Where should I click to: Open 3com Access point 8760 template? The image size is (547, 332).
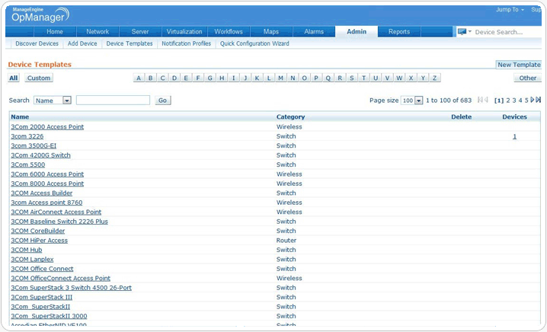(x=46, y=203)
